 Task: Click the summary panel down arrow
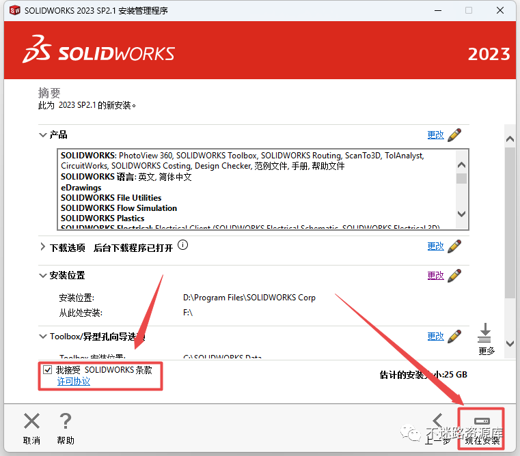point(510,343)
